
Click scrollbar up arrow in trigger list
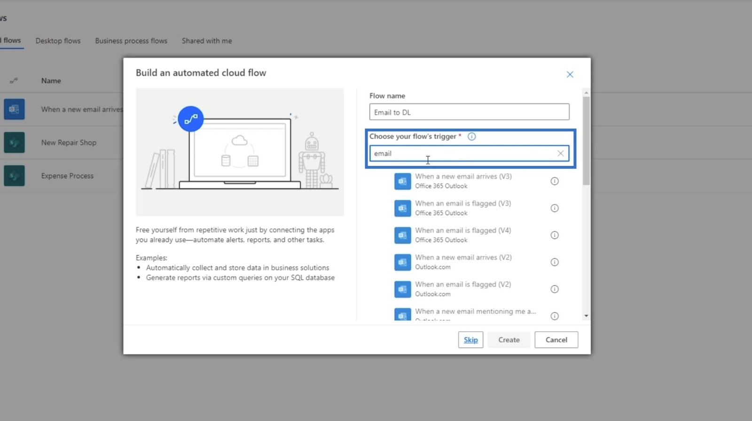click(x=586, y=93)
